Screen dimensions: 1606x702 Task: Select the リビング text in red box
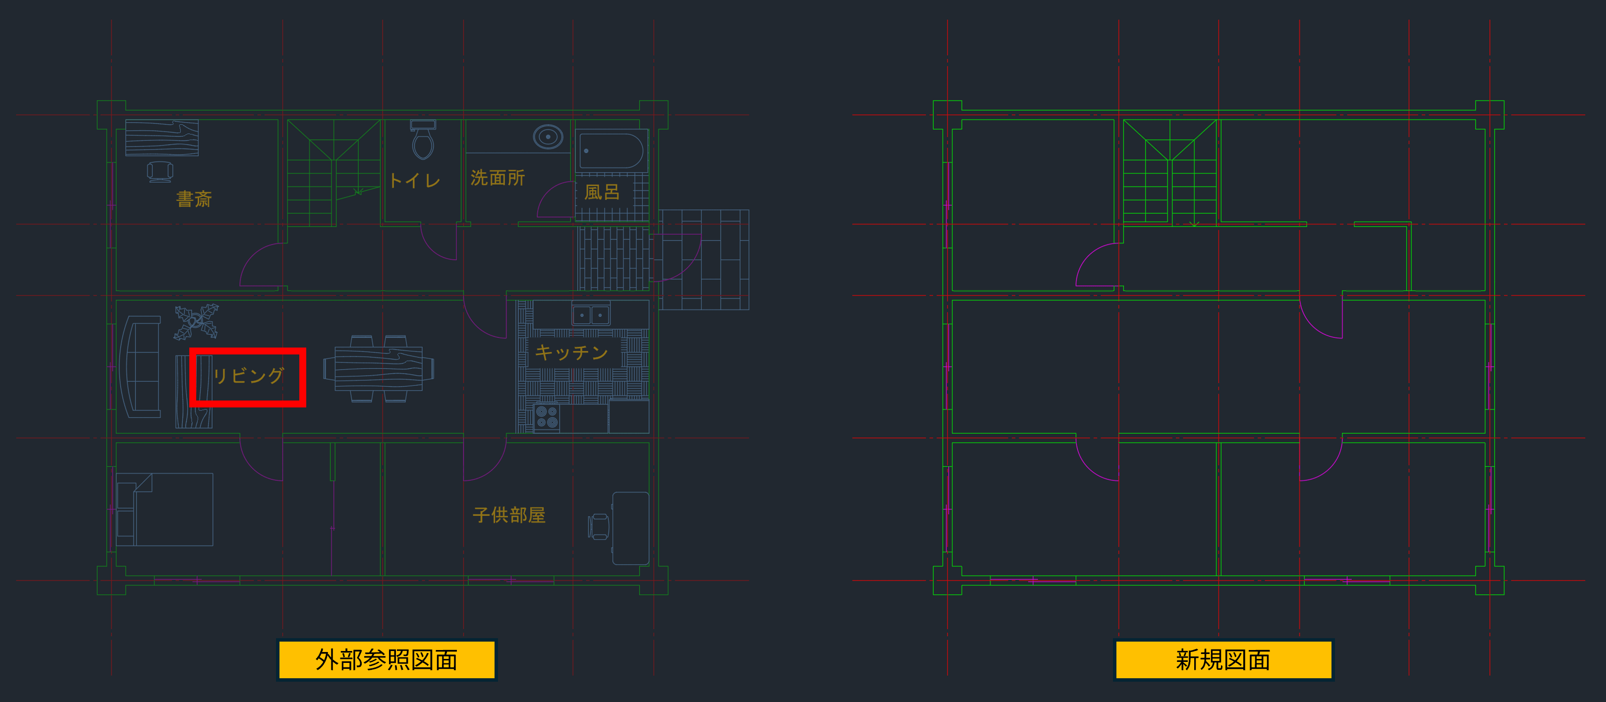point(249,376)
